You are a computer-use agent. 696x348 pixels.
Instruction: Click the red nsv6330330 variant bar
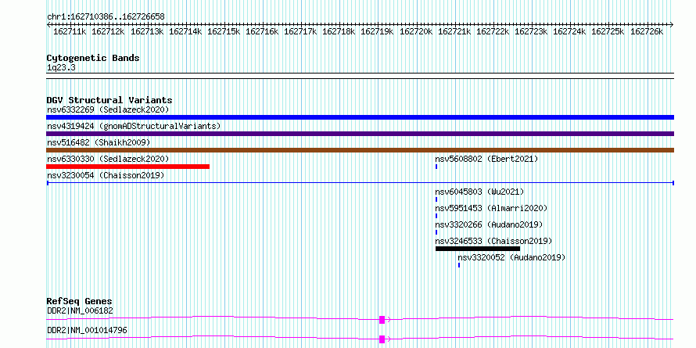(127, 167)
